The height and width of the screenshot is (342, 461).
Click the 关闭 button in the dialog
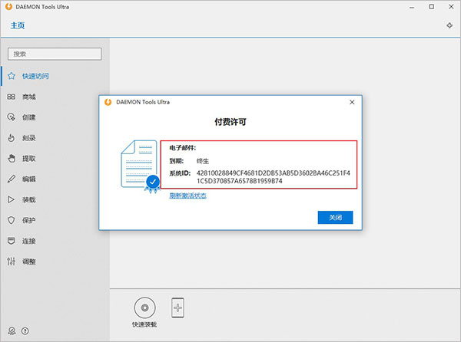tap(335, 217)
